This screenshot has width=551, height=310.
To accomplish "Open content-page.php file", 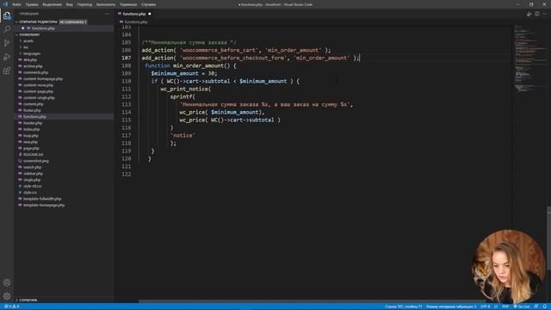I will coord(38,91).
